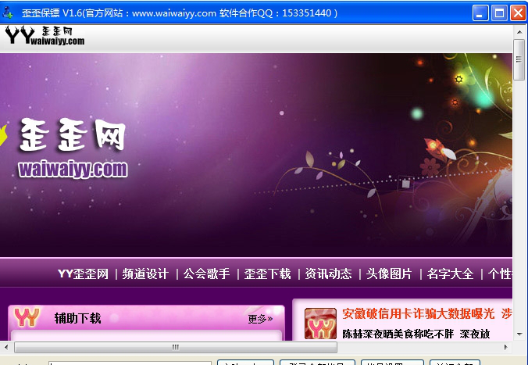Image resolution: width=528 pixels, height=379 pixels.
Task: Maximize the 歪歪保镖 window
Action: [x=499, y=13]
